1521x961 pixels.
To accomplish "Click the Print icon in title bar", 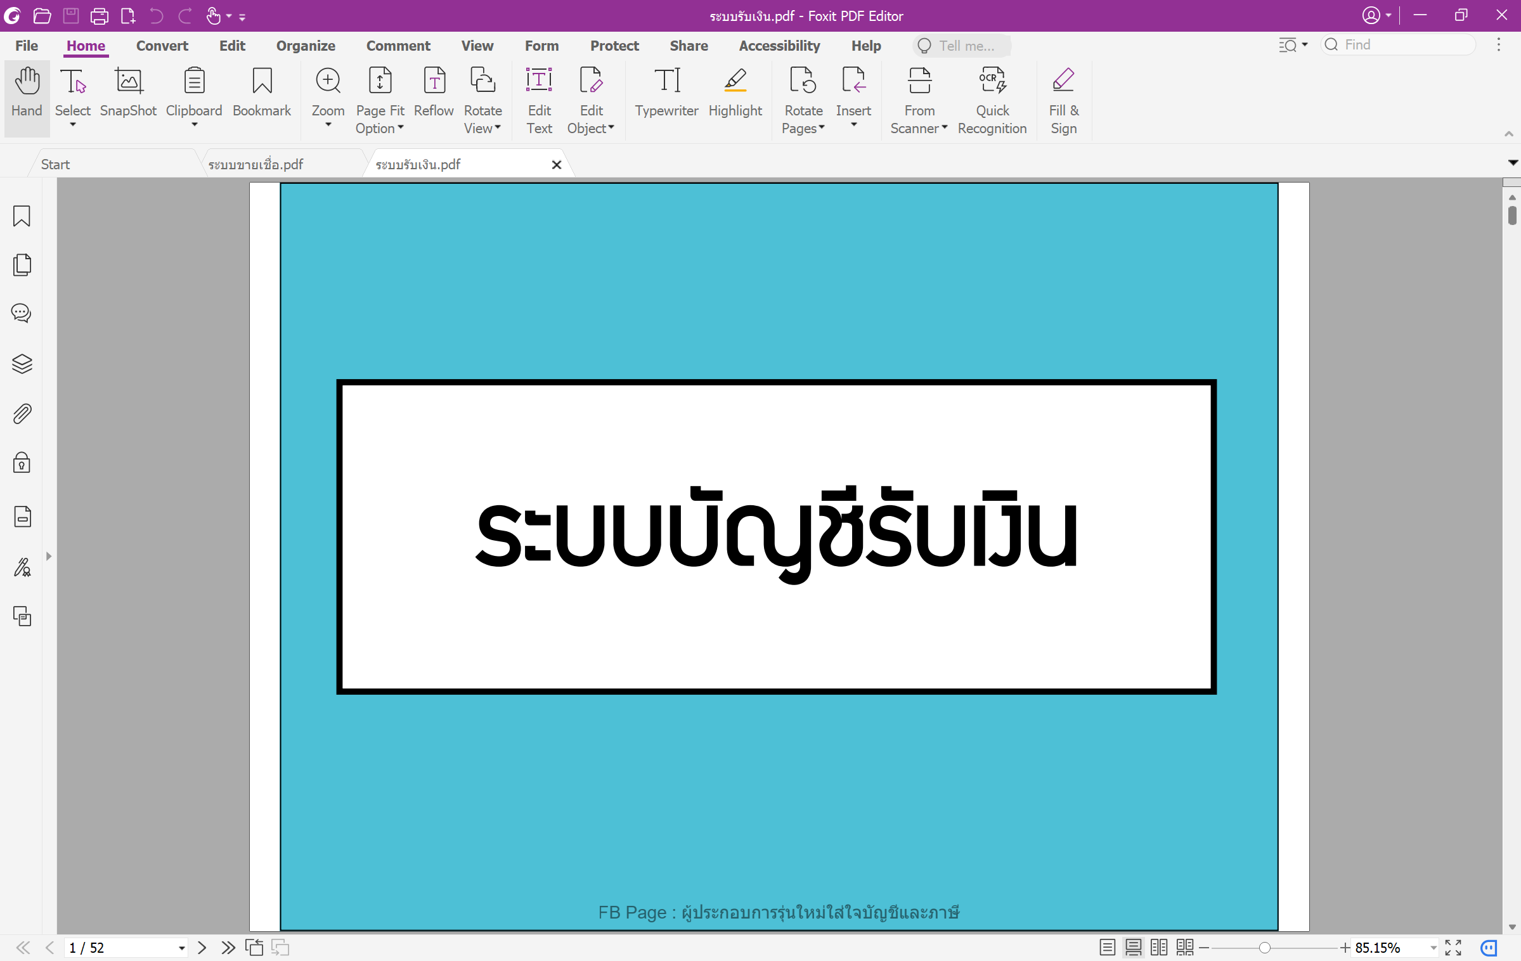I will [100, 16].
